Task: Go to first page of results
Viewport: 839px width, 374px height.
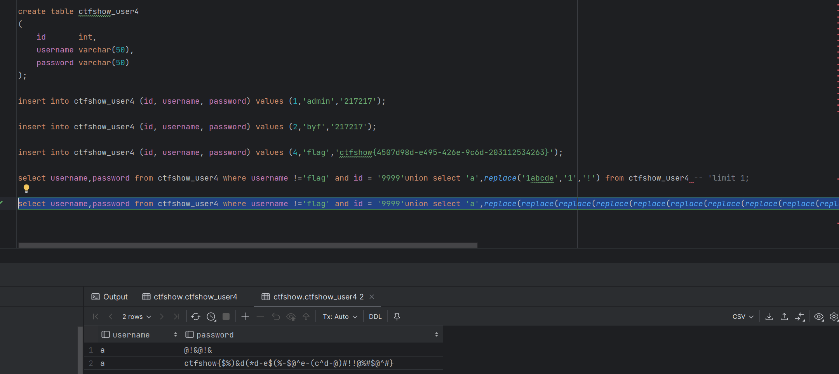Action: (96, 317)
